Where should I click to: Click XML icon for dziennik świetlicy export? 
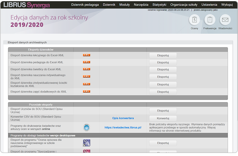coord(86,69)
